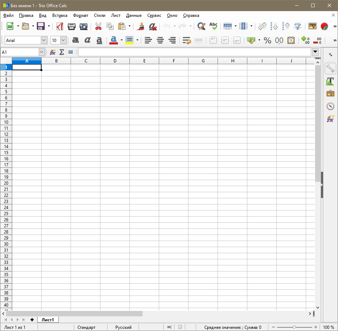This screenshot has height=331, width=338.
Task: Switch to the Лист1 sheet tab
Action: [x=48, y=319]
